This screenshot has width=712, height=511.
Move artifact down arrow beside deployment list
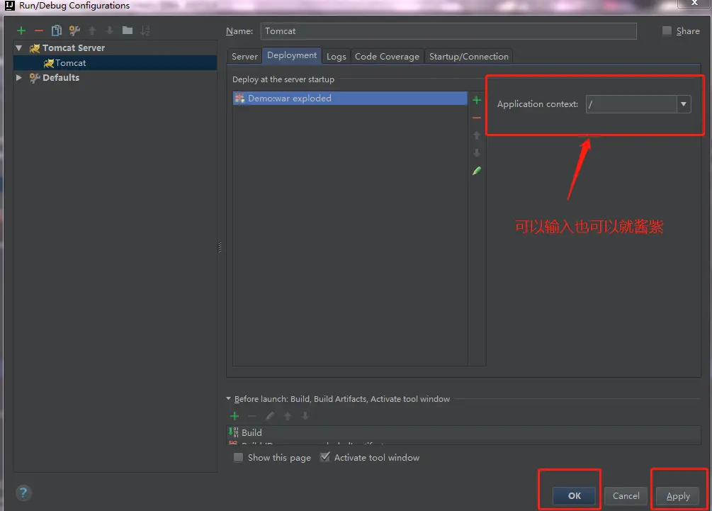pyautogui.click(x=476, y=152)
